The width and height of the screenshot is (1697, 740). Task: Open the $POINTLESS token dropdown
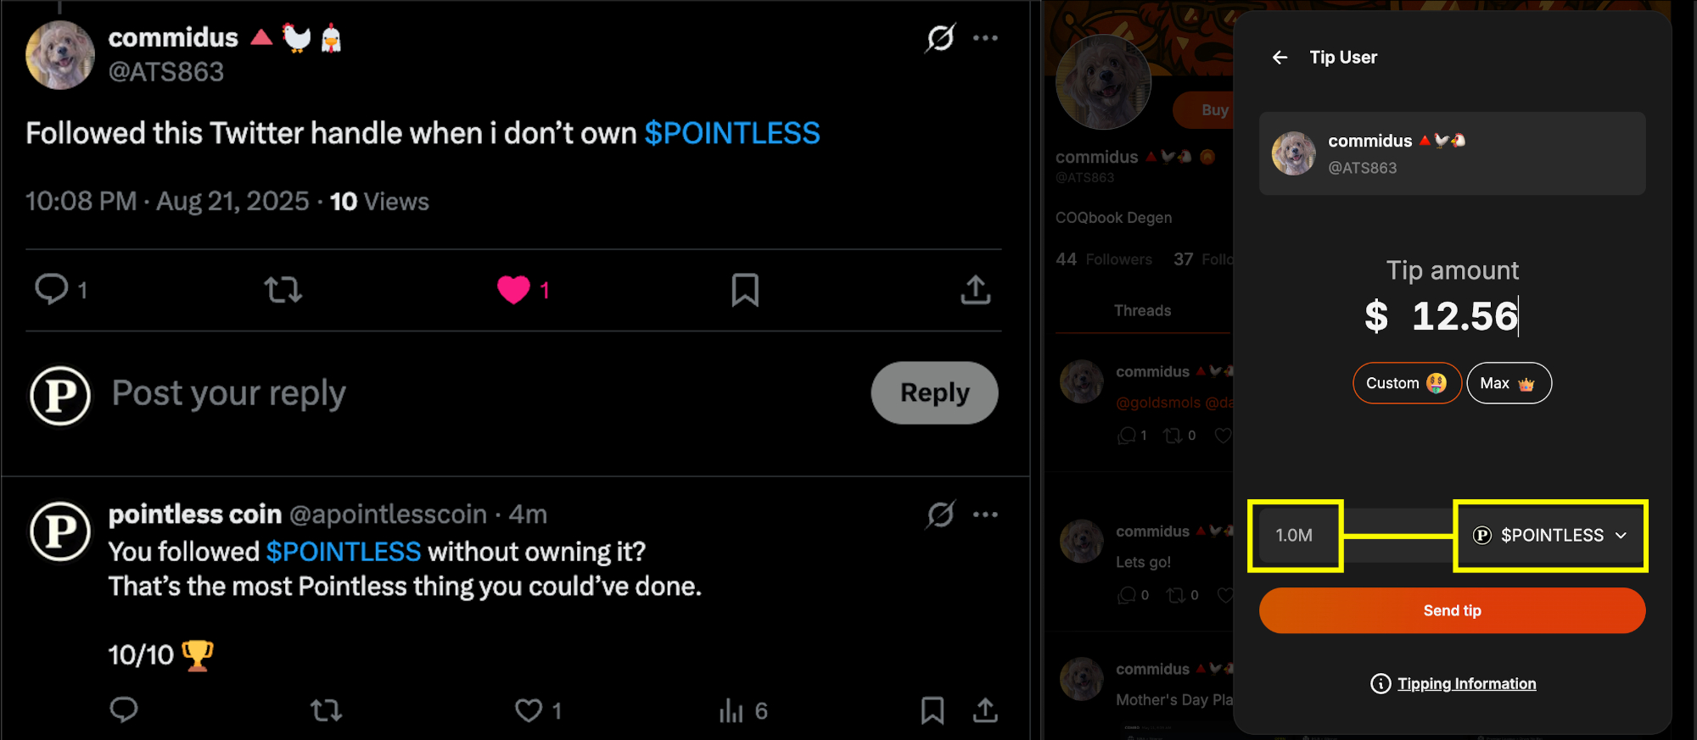(1551, 536)
